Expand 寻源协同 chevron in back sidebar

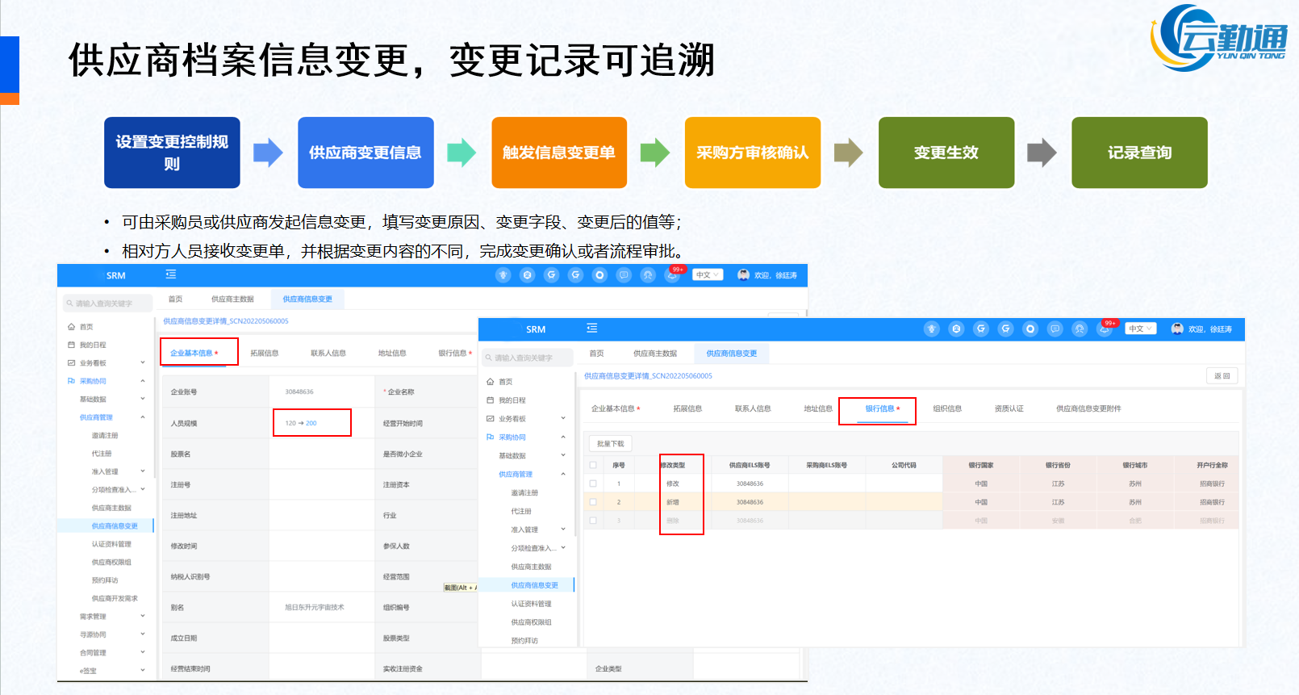tap(143, 634)
